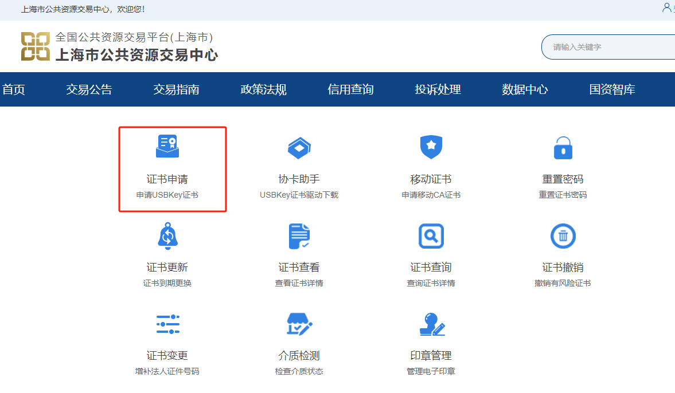Open the 印章管理 stamp icon
This screenshot has width=675, height=393.
[431, 324]
